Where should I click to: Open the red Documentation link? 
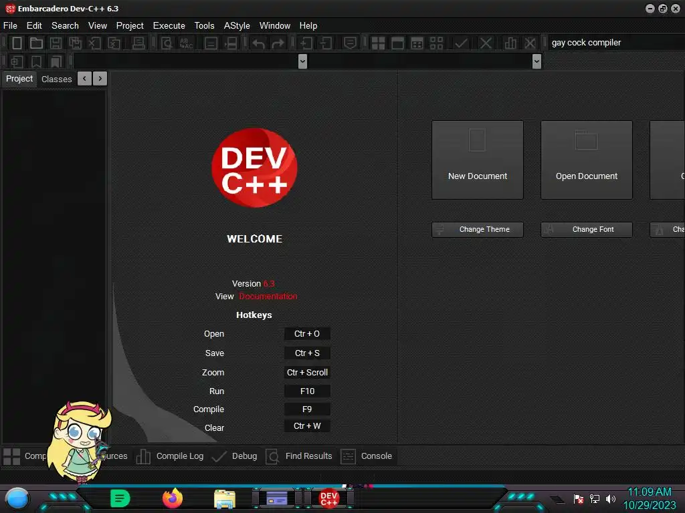pyautogui.click(x=268, y=296)
